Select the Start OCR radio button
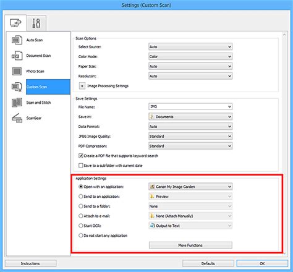Screen dimensions: 293x272 [x=81, y=226]
